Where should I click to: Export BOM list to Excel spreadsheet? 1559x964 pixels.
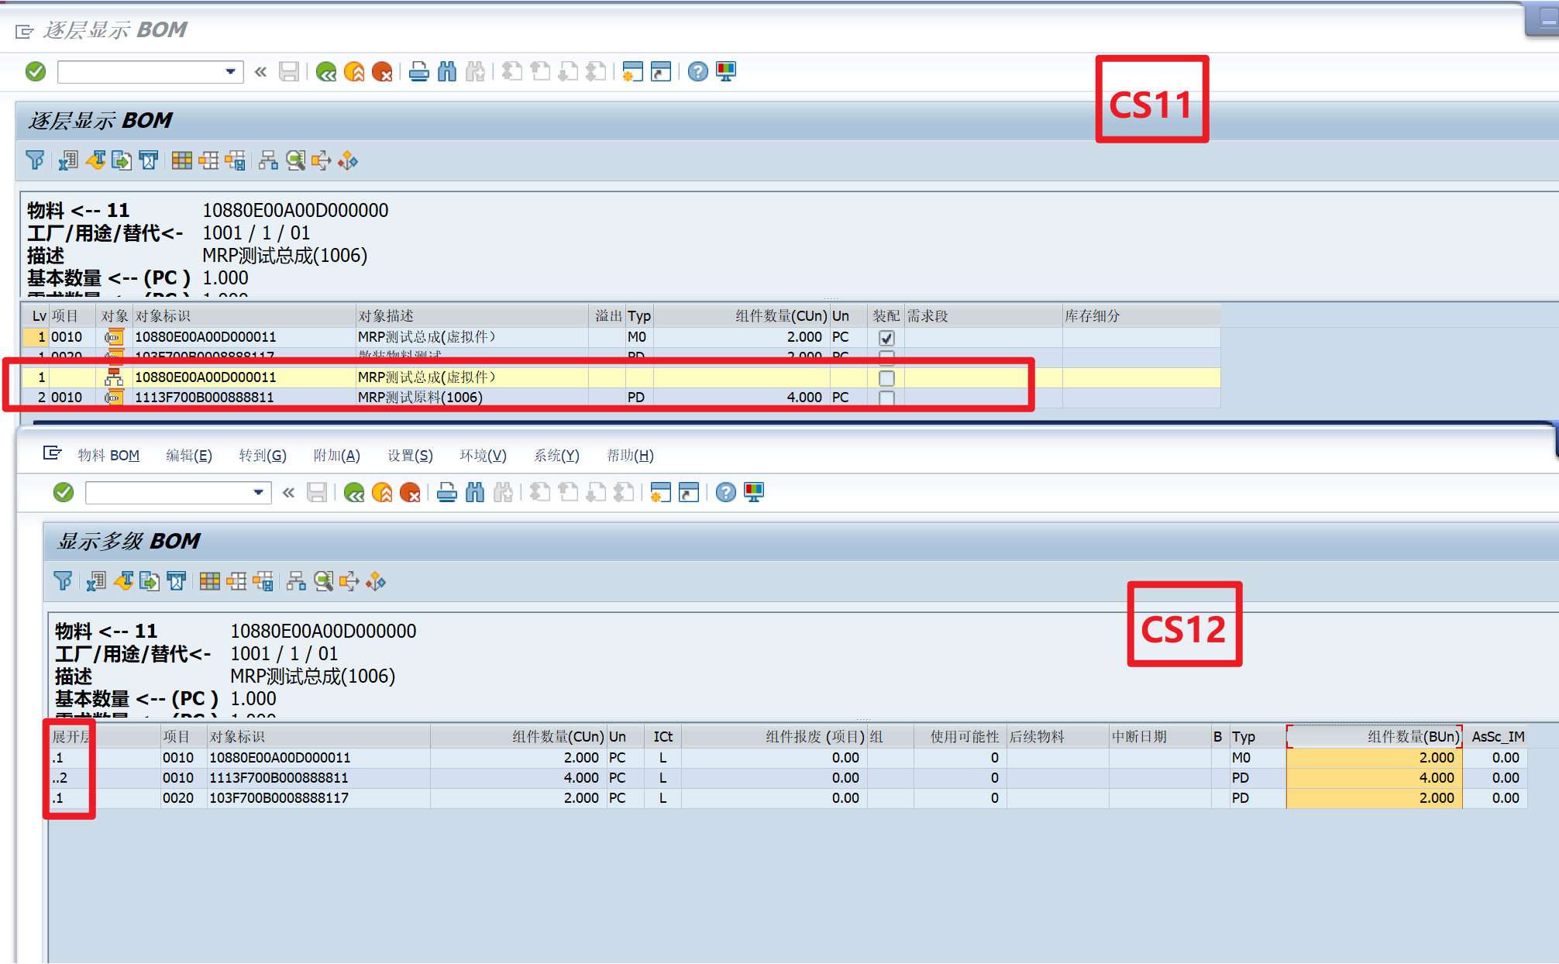pos(68,160)
